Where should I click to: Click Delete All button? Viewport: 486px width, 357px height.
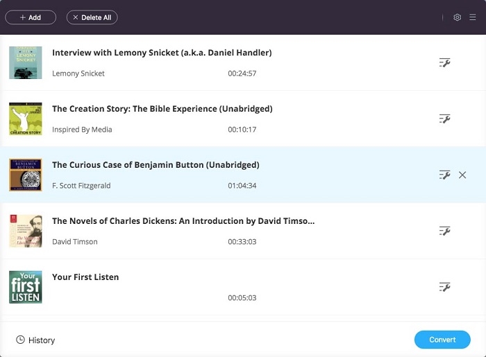coord(92,17)
